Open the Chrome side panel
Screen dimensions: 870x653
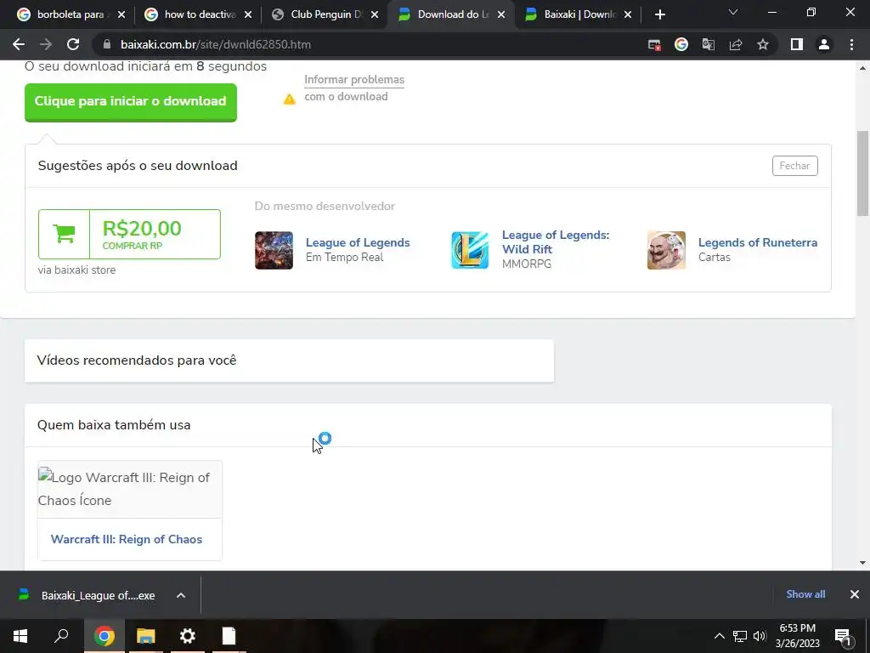point(797,44)
